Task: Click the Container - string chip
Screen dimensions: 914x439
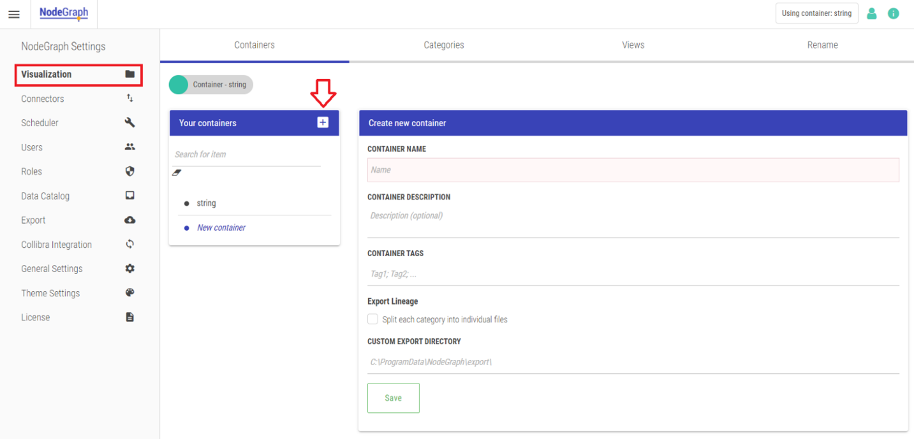Action: (211, 85)
